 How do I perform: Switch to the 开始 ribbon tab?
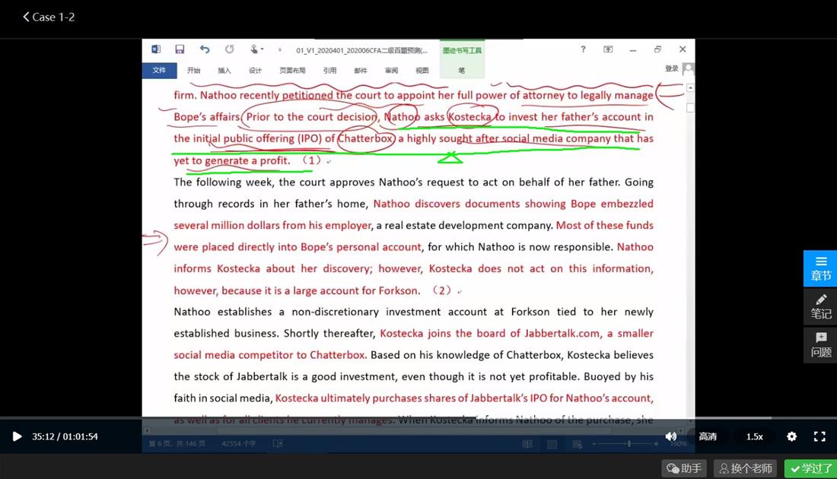tap(193, 71)
